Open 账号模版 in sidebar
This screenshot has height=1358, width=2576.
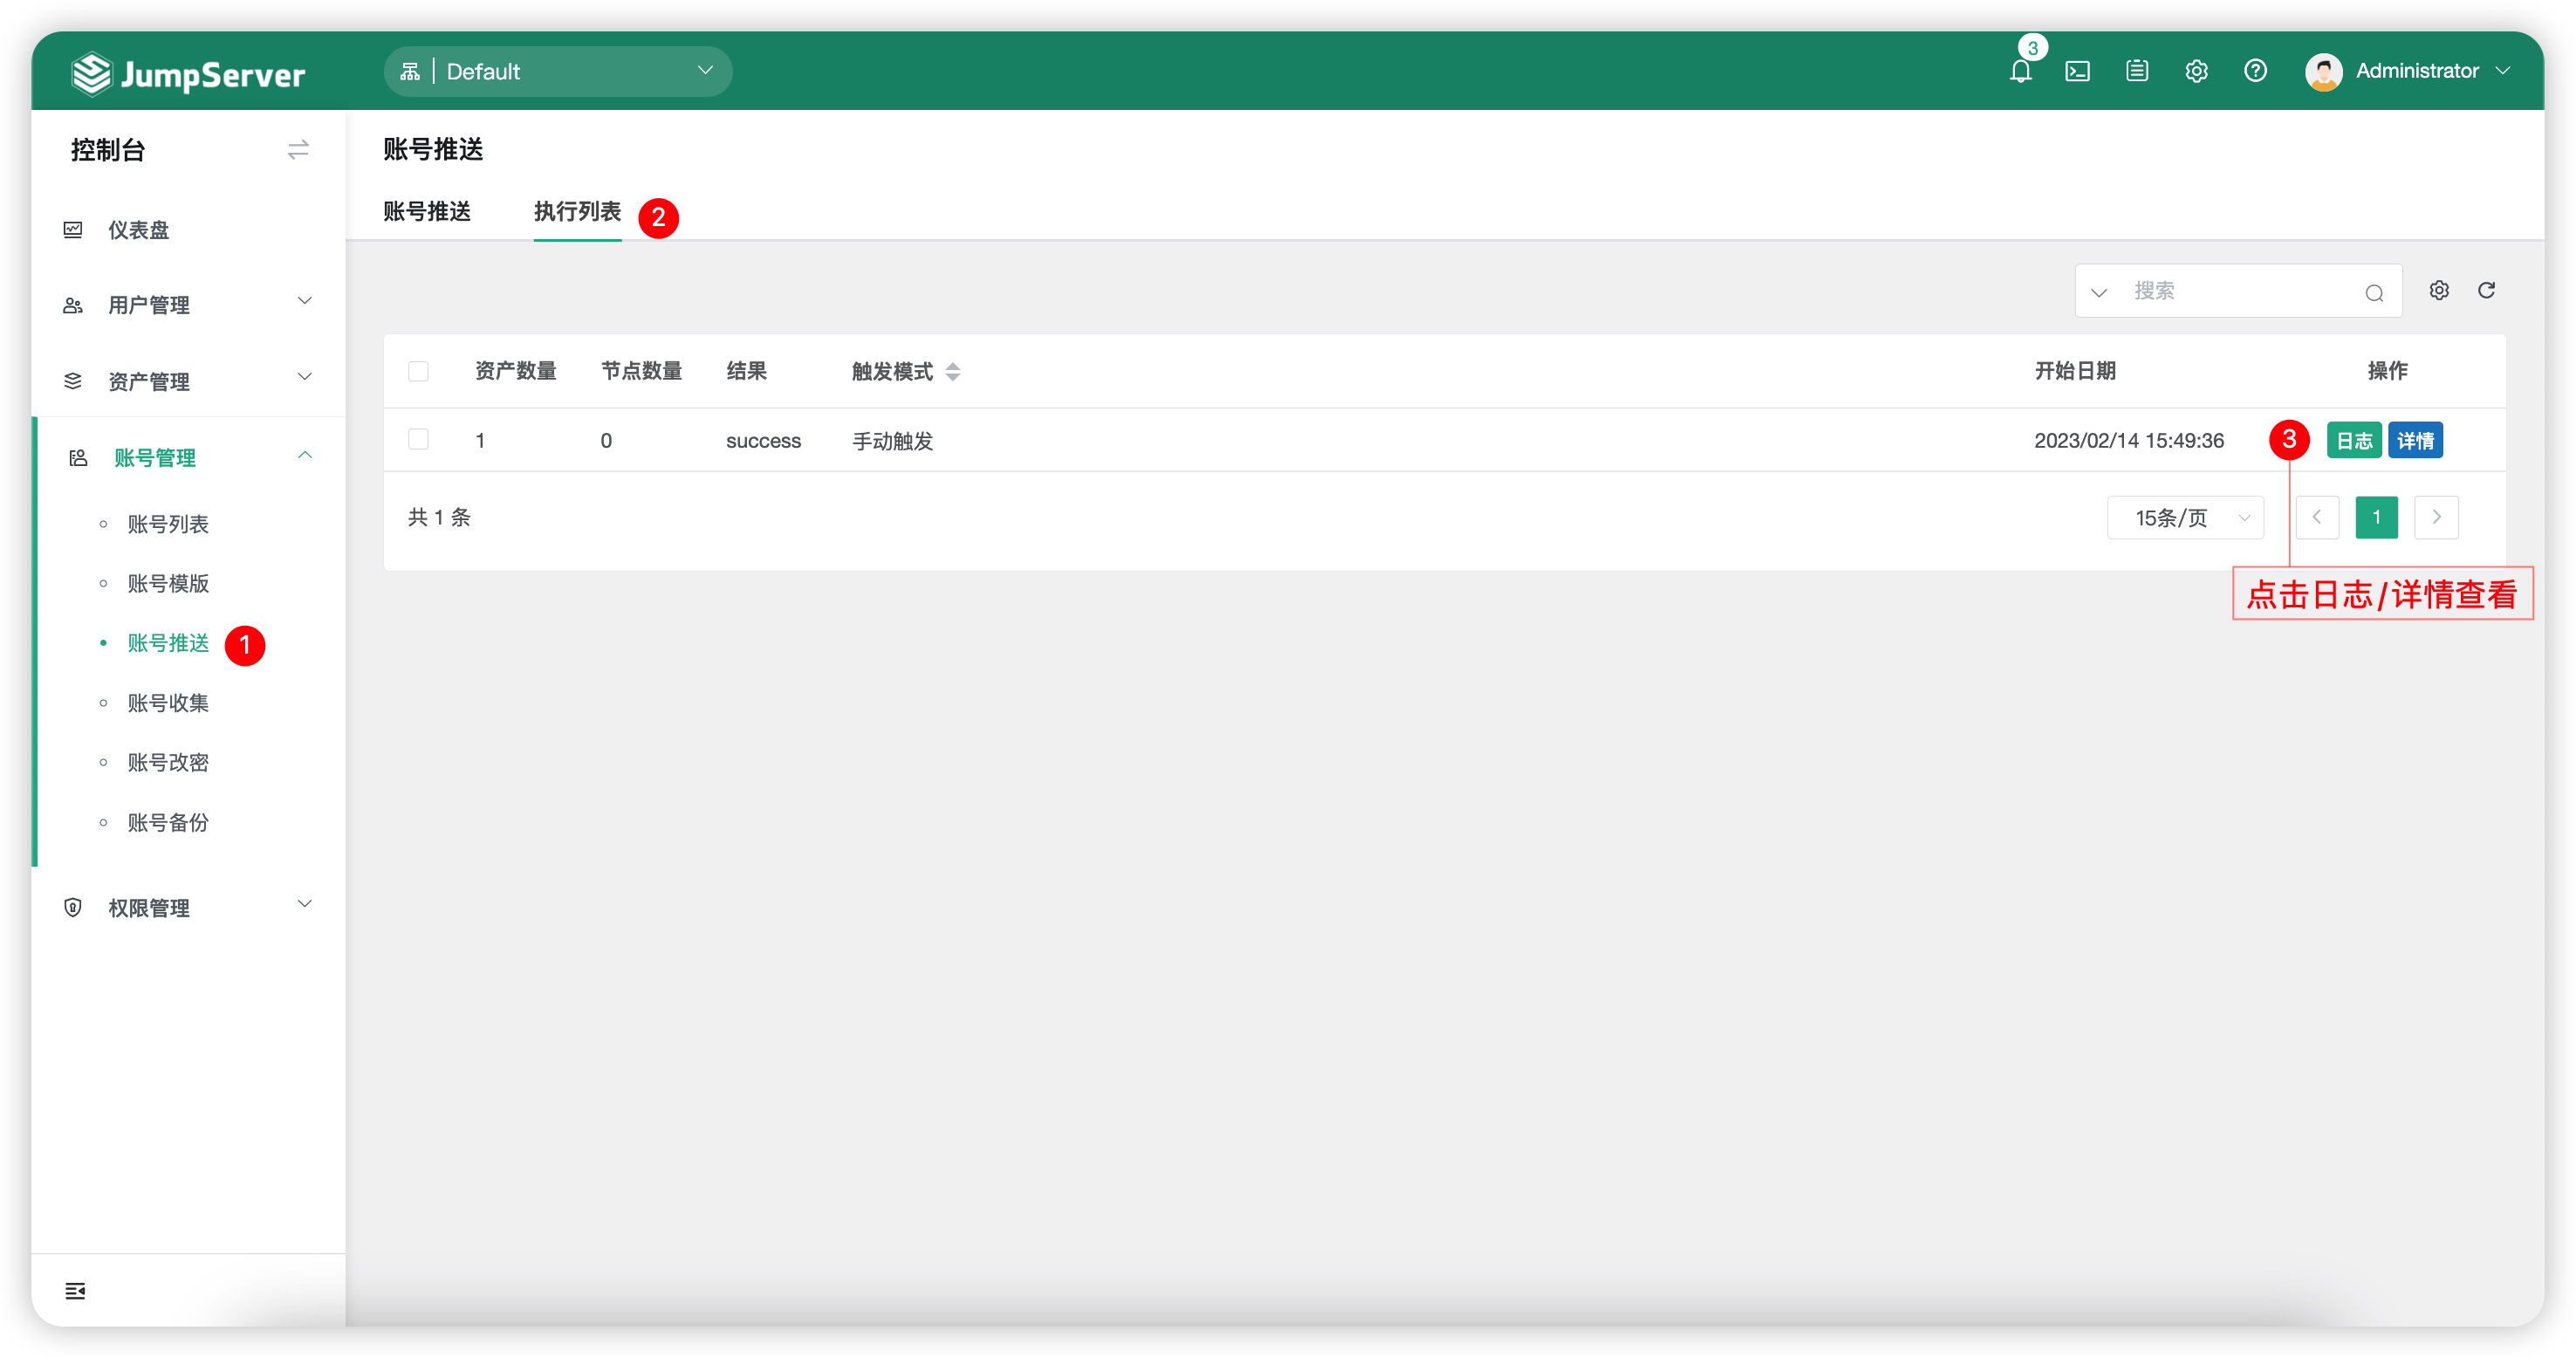pos(168,583)
